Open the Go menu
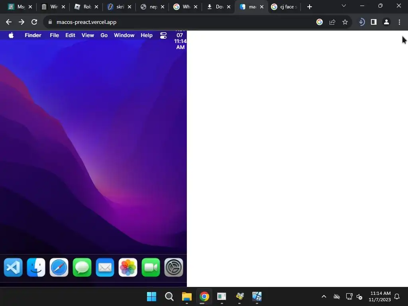Image resolution: width=408 pixels, height=306 pixels. pyautogui.click(x=104, y=35)
